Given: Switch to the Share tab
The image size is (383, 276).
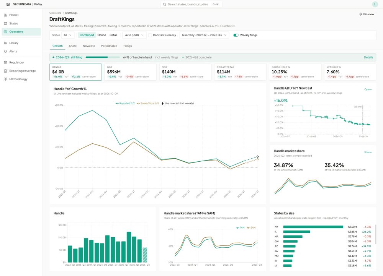Looking at the screenshot, I should pos(73,46).
